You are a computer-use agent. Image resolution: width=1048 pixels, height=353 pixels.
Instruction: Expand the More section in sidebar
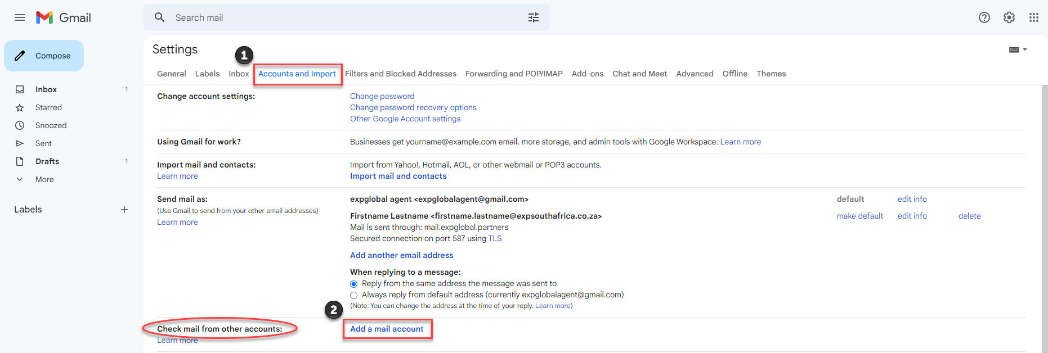(44, 179)
